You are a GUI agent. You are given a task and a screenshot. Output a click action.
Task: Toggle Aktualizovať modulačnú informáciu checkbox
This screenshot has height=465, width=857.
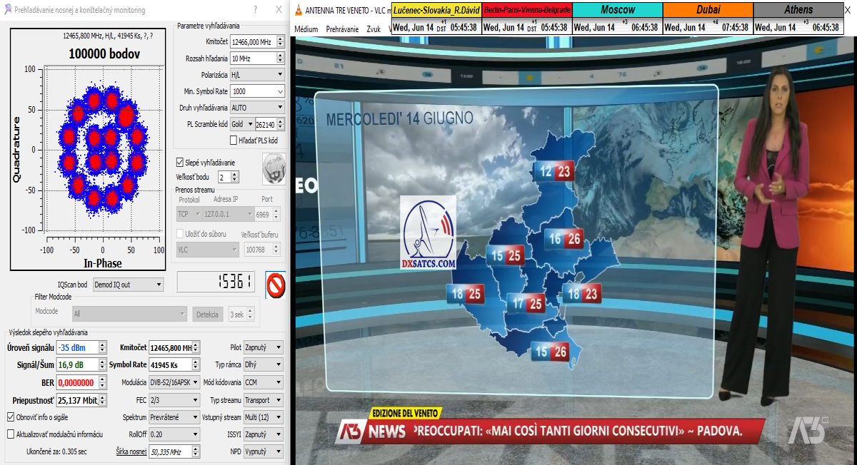[11, 434]
